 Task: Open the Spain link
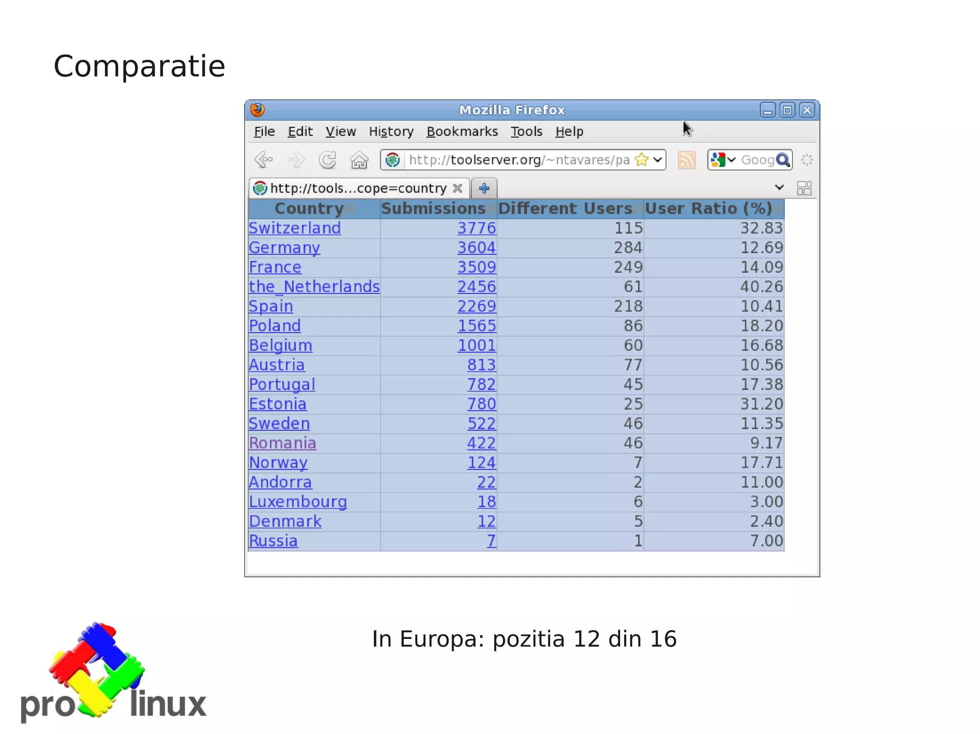[x=271, y=307]
